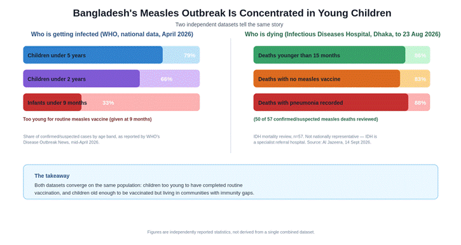Click the infographic main title

(232, 13)
